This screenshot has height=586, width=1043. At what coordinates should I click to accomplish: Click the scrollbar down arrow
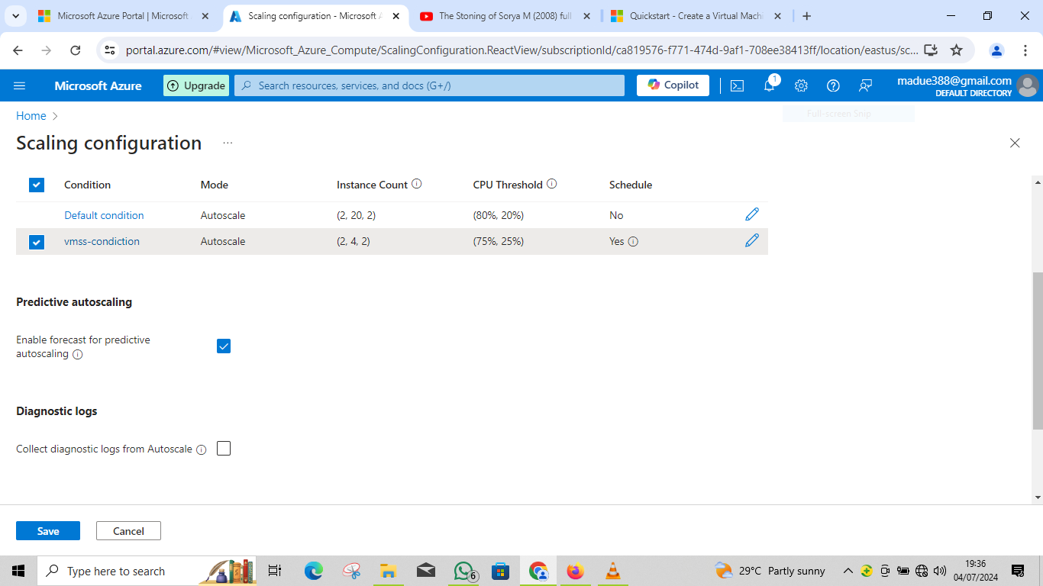[x=1037, y=497]
